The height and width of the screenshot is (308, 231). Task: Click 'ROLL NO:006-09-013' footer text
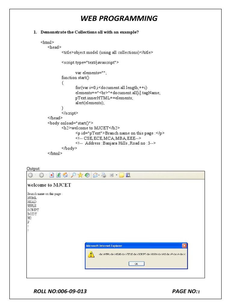click(60, 291)
